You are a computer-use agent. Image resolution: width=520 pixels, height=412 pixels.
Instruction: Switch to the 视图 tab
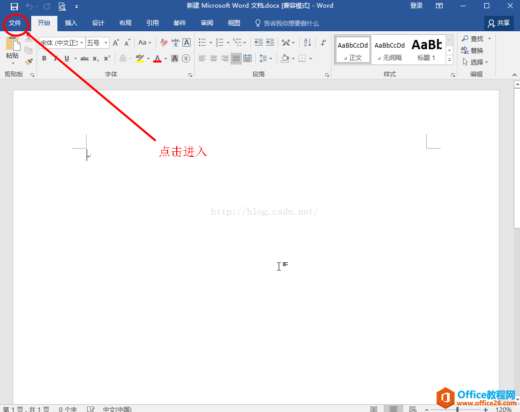click(234, 23)
